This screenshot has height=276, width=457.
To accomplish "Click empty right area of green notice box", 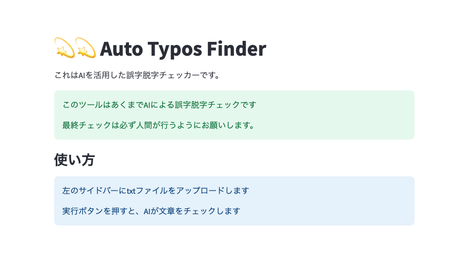I will (x=348, y=115).
